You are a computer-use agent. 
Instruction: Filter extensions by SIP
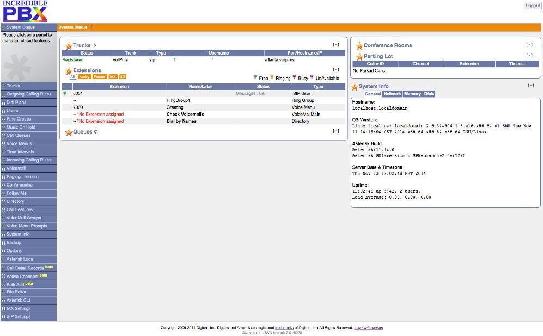click(123, 76)
